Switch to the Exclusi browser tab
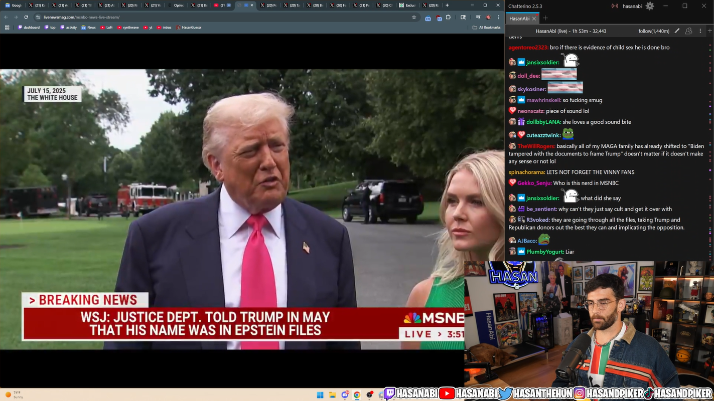The image size is (714, 401). pos(407,5)
